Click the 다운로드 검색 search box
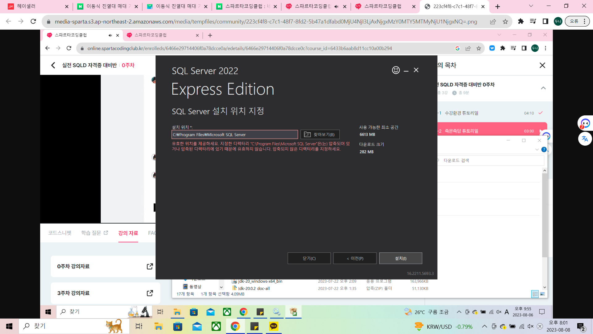The height and width of the screenshot is (334, 593). pyautogui.click(x=490, y=161)
